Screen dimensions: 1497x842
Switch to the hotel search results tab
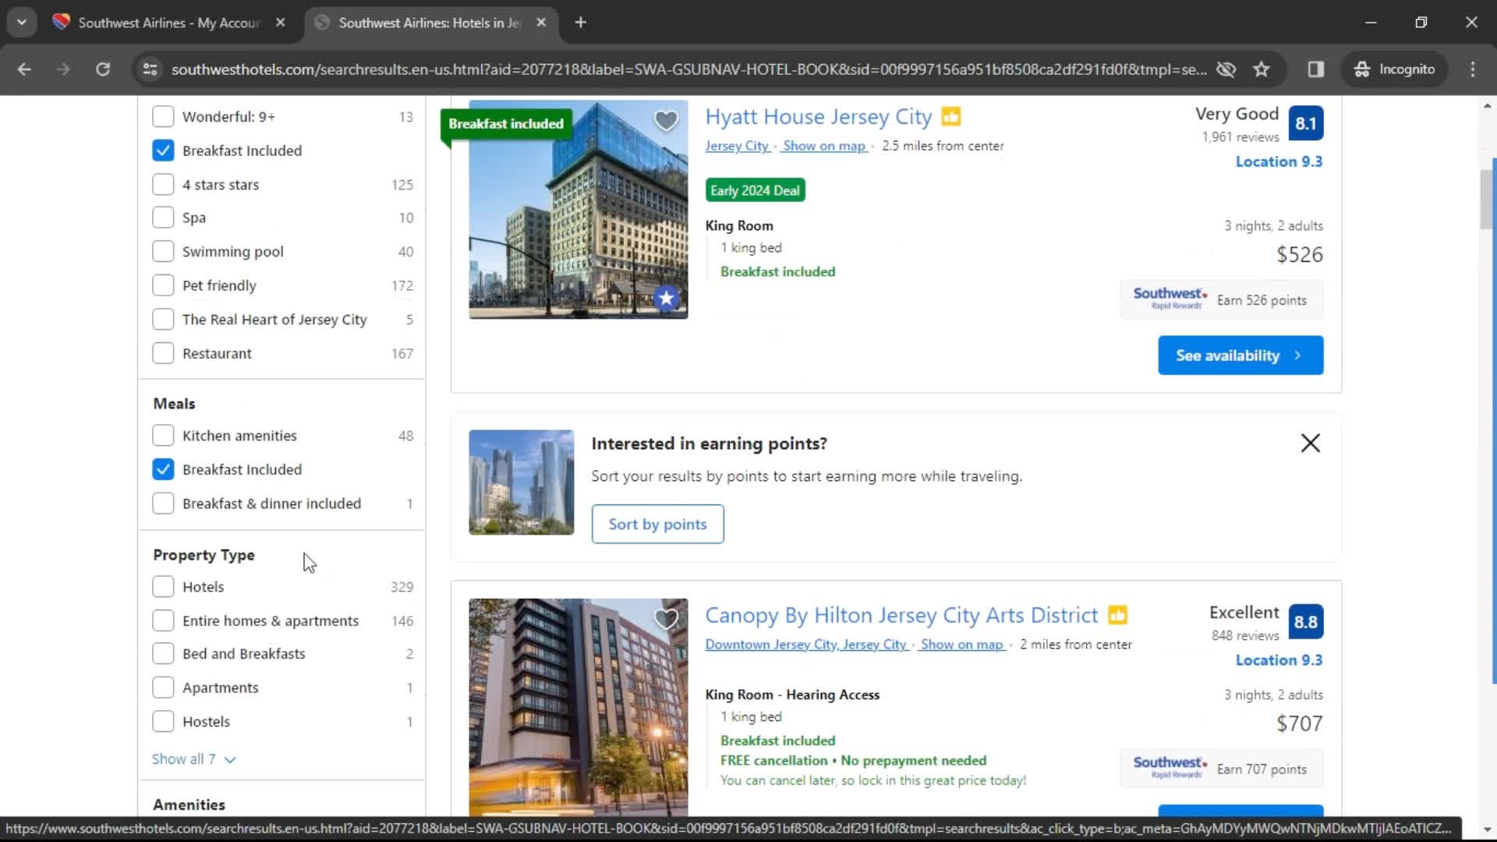pos(429,23)
